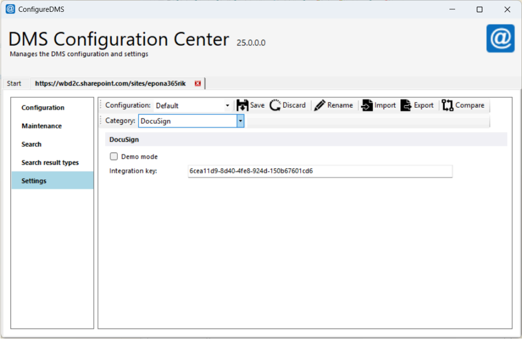Click the Save button label
The width and height of the screenshot is (522, 339).
tap(257, 105)
